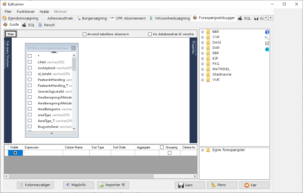Click the blue refresh icon in database tree

pos(267,49)
